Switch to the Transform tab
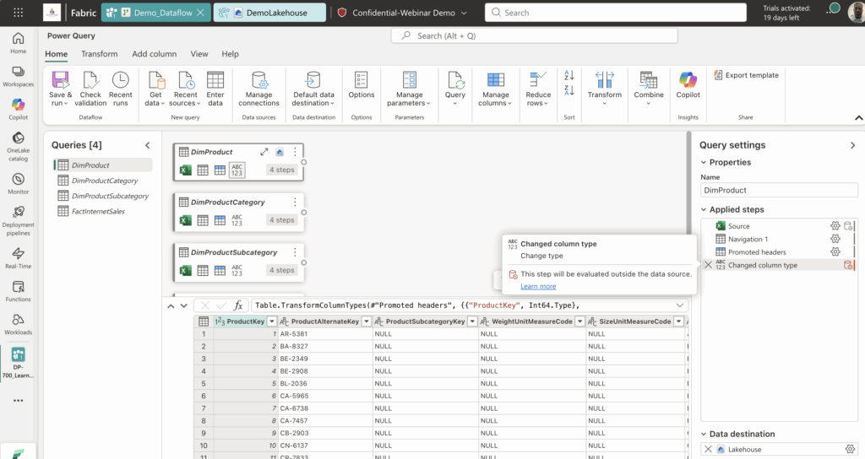 (x=100, y=54)
